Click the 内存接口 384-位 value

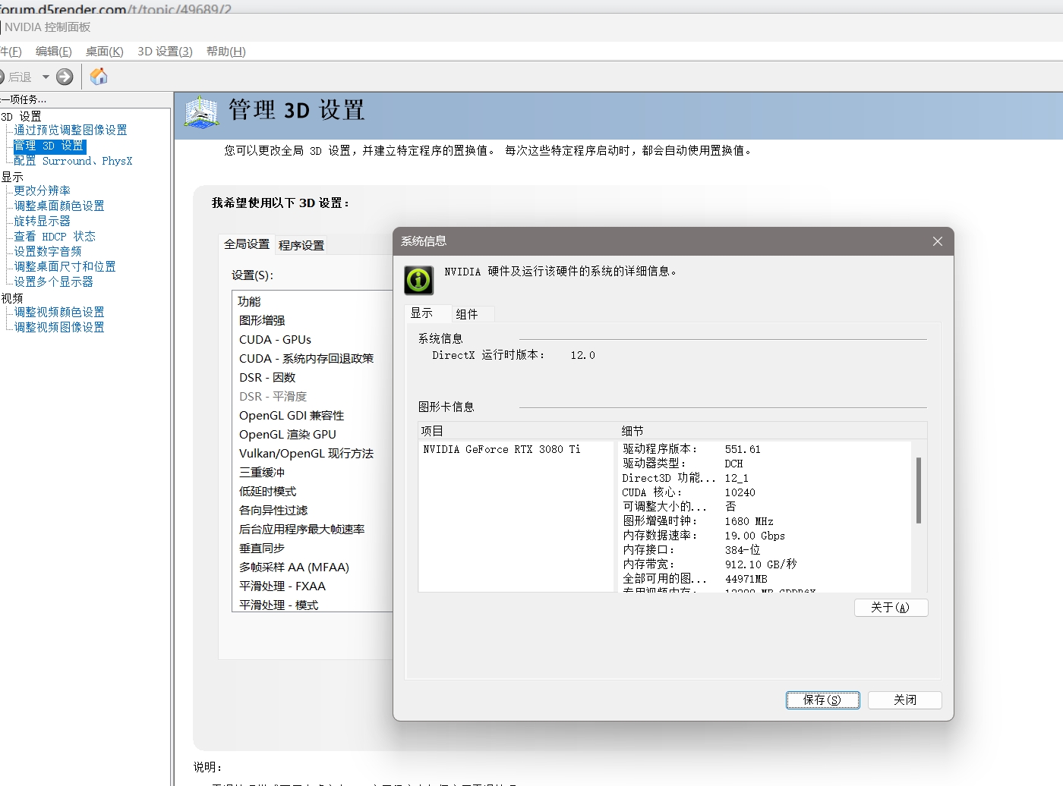[743, 550]
